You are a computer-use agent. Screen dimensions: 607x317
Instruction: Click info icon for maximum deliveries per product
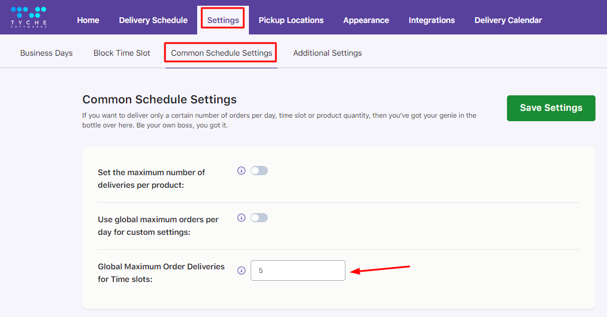click(241, 171)
